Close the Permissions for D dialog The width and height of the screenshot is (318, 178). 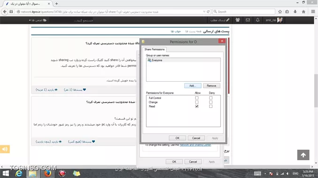click(222, 41)
